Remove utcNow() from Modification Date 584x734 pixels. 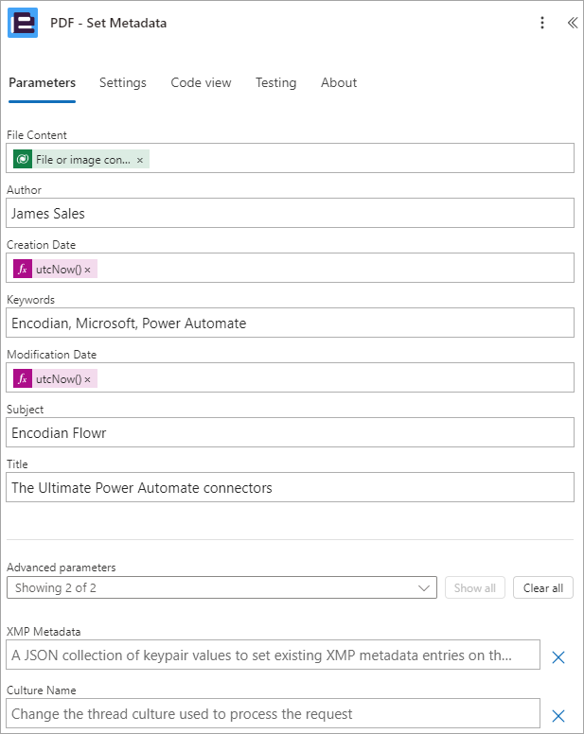coord(88,379)
